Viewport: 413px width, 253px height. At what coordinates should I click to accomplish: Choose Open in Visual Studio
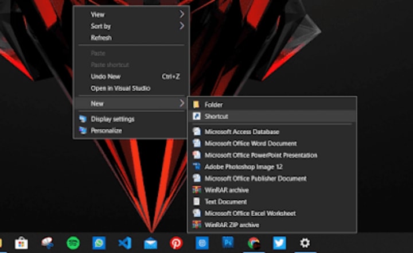click(x=131, y=88)
